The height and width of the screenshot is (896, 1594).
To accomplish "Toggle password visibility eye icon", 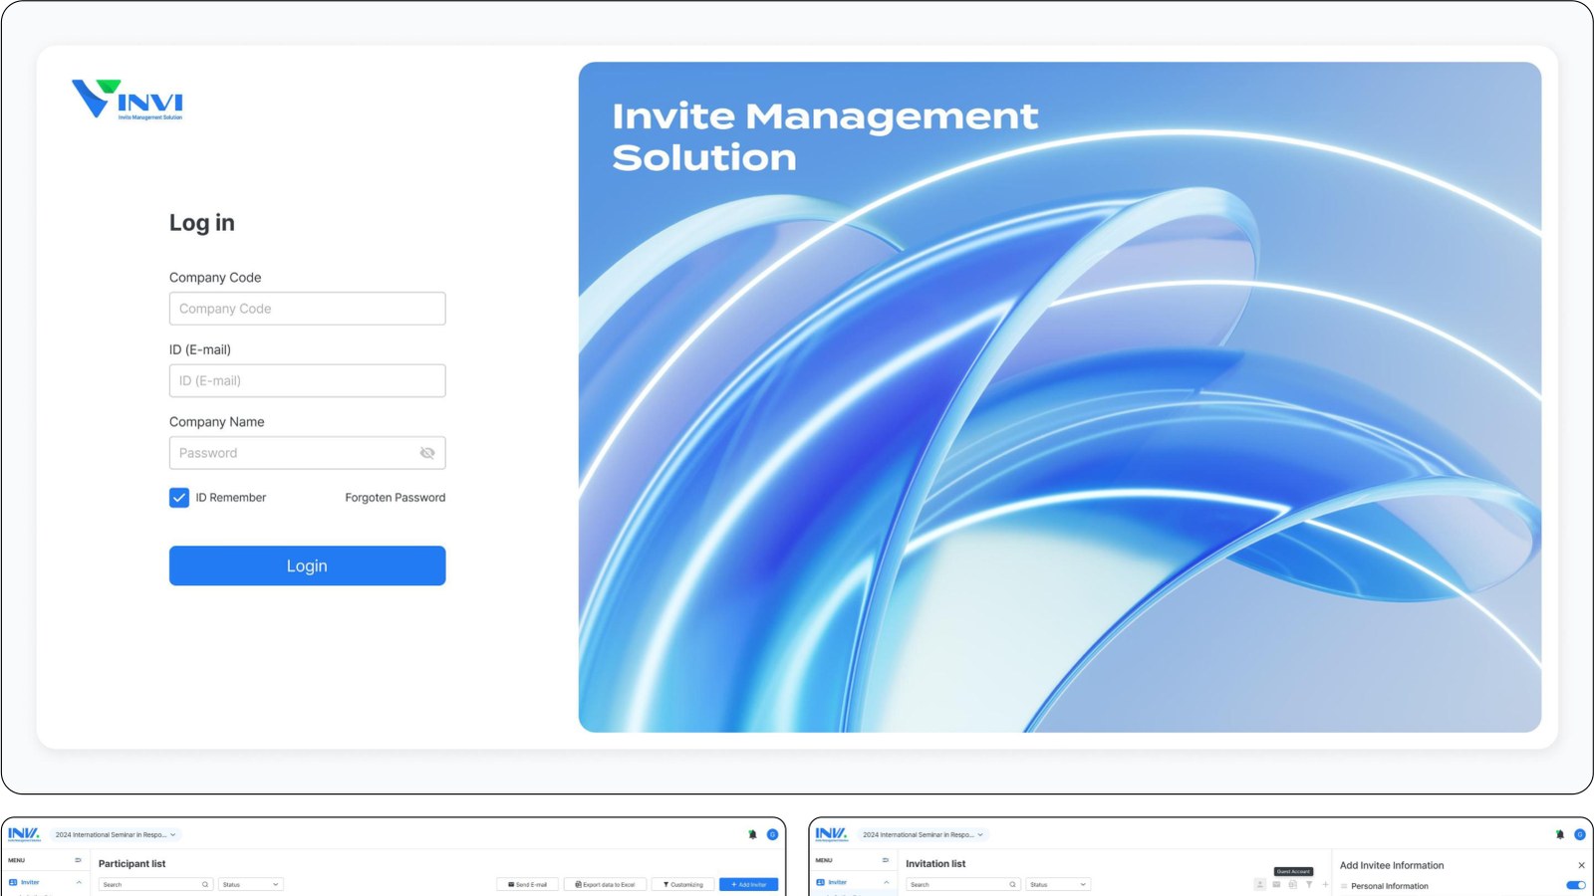I will click(x=427, y=453).
